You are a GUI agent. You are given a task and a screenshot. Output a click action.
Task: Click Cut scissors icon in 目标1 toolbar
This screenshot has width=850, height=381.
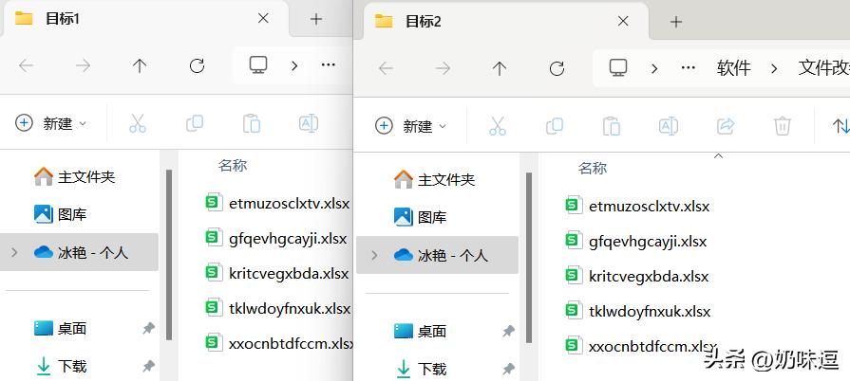pos(137,123)
